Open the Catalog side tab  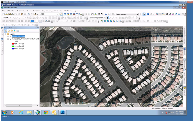[x=185, y=91]
